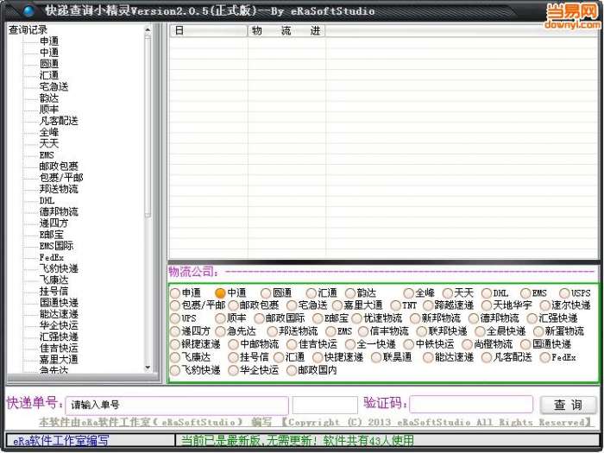Click the 日 column header in results table
604x453 pixels.
[x=209, y=31]
